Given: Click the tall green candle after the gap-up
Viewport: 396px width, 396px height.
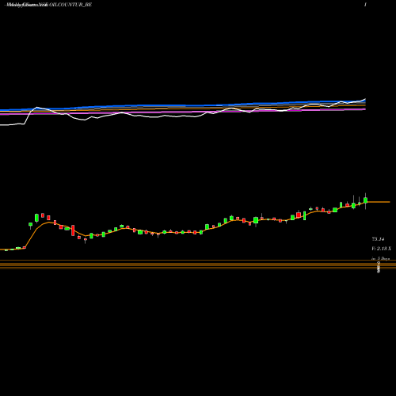Looking at the screenshot, I should coord(36,218).
